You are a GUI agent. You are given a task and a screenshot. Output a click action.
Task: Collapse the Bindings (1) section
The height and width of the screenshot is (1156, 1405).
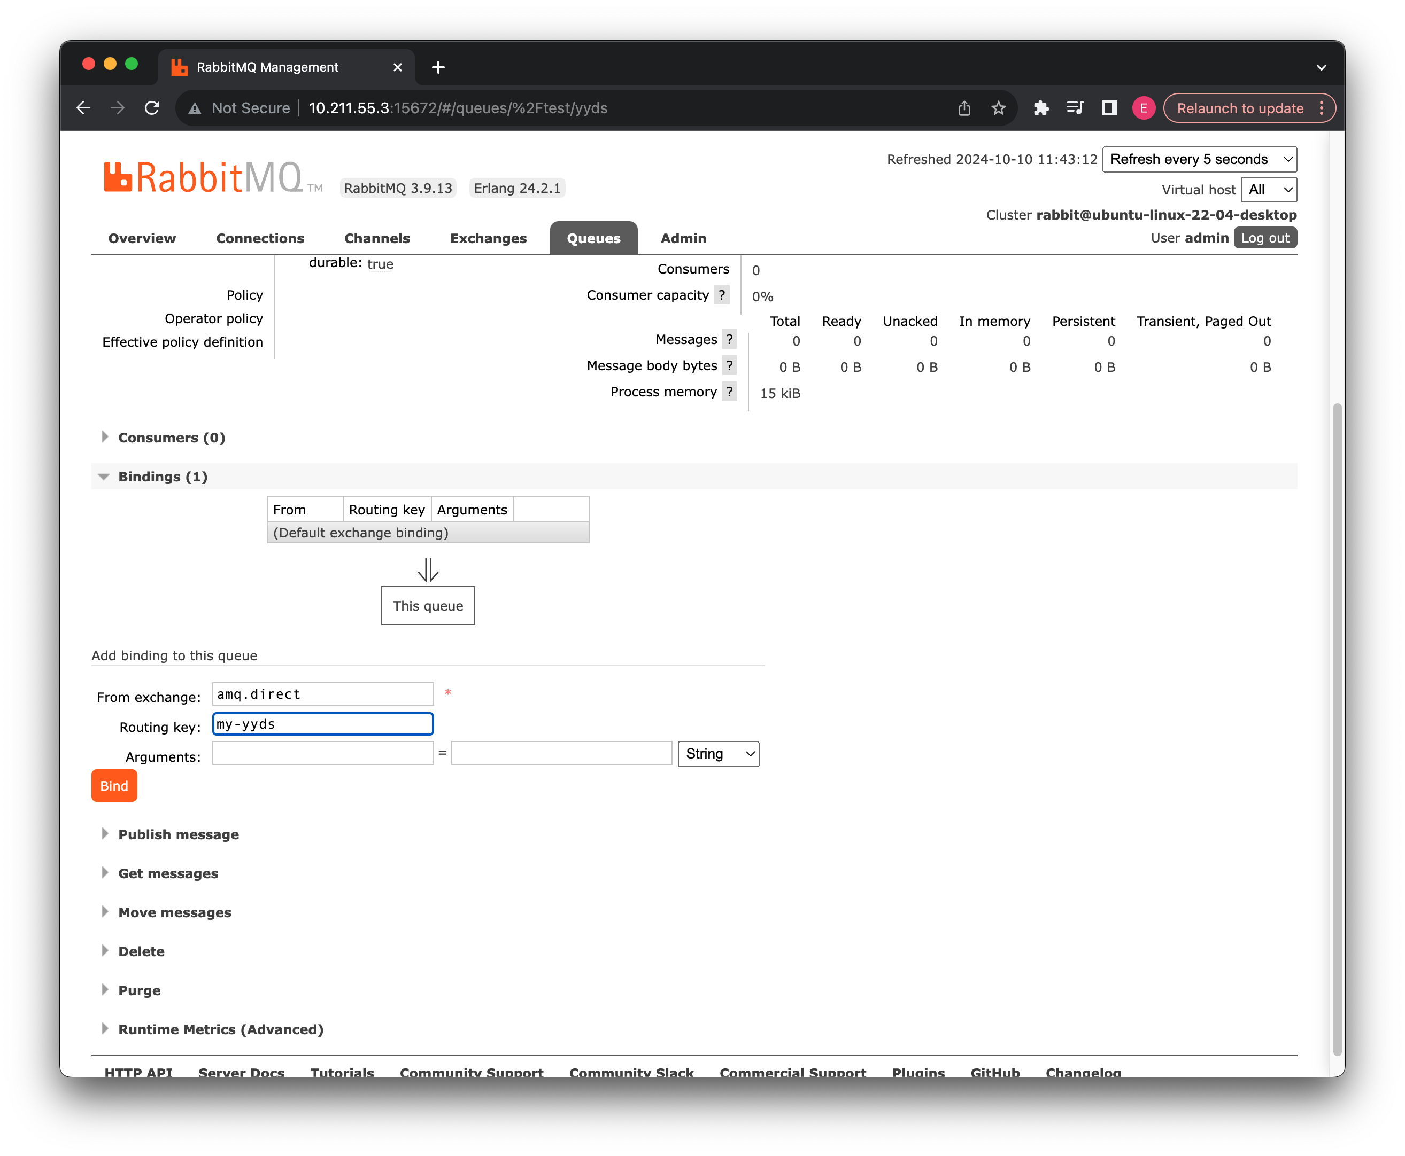pyautogui.click(x=162, y=477)
